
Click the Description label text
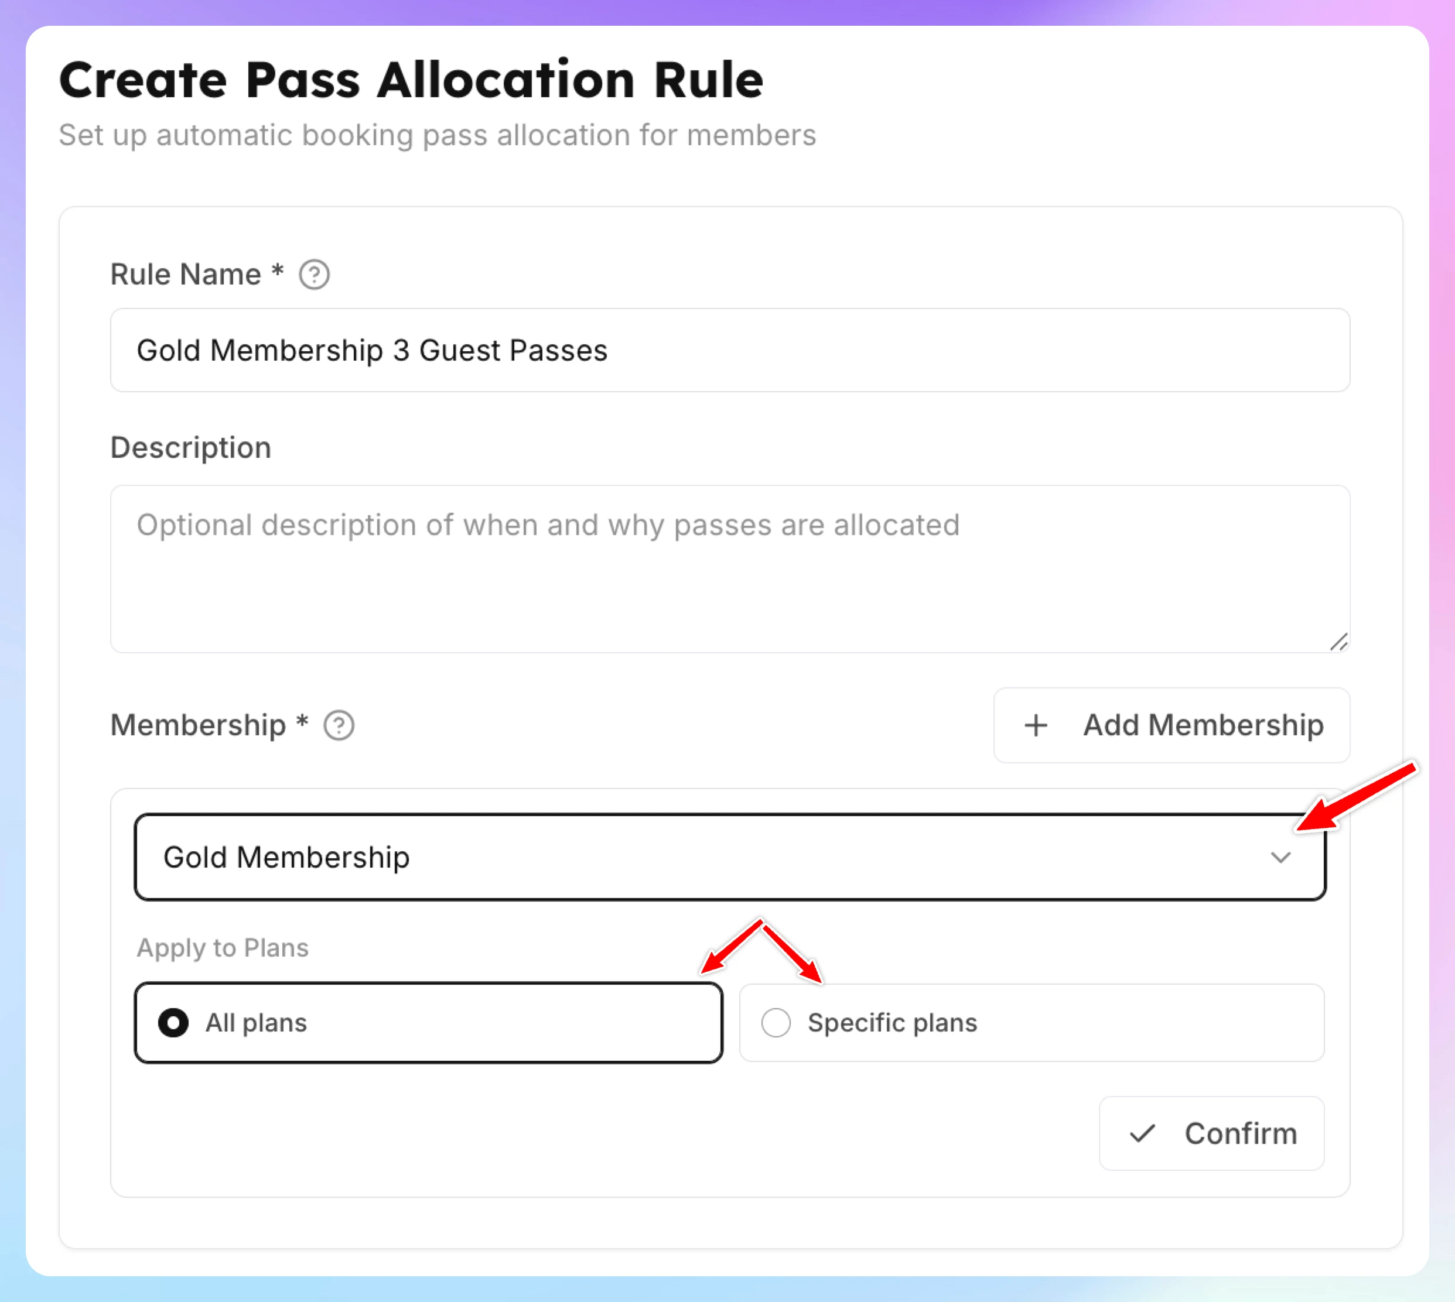coord(190,448)
